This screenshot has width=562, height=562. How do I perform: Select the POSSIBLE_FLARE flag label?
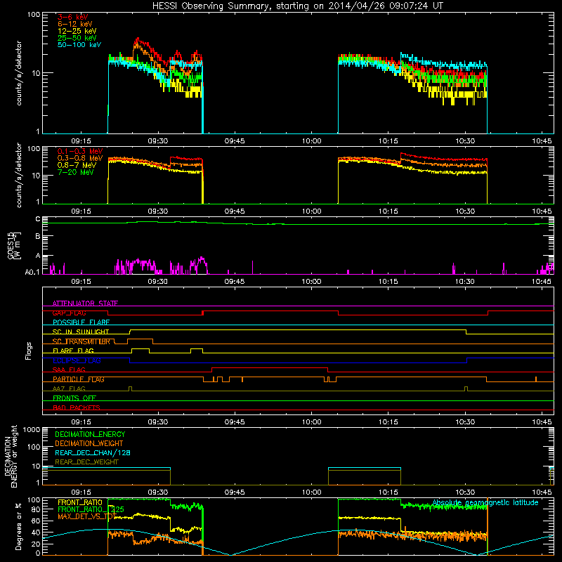pos(81,322)
